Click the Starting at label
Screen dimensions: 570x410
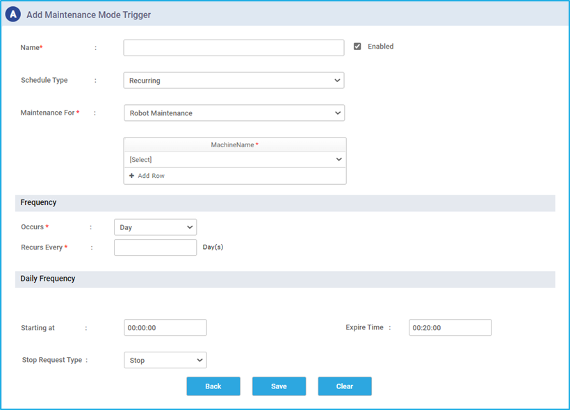38,328
